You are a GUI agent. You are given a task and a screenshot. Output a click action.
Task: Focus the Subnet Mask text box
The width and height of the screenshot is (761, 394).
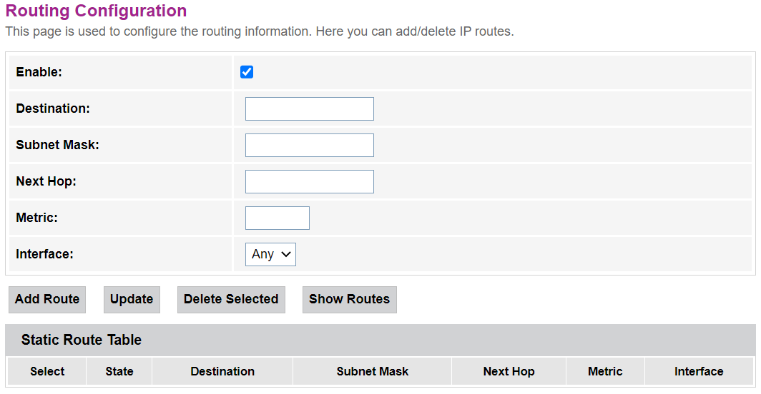tap(309, 146)
